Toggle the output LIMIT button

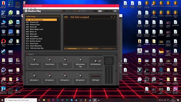[x=100, y=11]
